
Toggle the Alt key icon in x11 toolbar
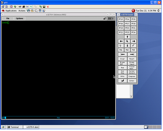pos(31,7)
